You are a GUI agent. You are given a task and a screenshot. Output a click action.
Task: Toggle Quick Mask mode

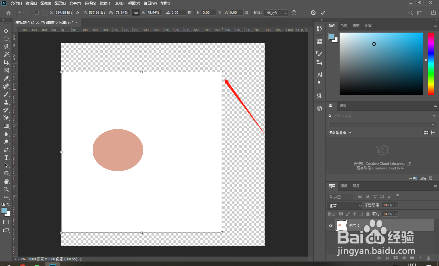coord(6,222)
